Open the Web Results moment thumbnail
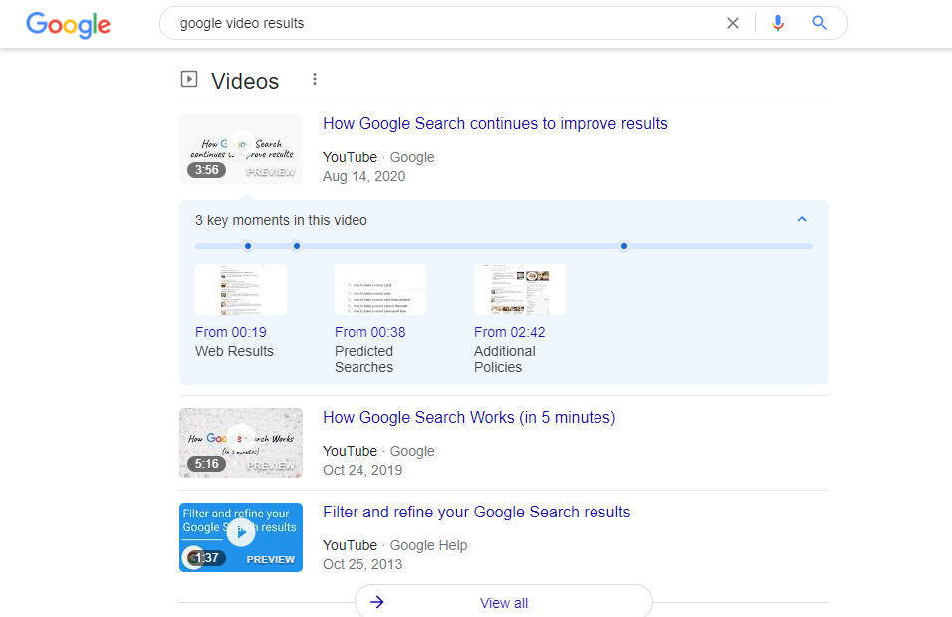The image size is (952, 617). point(240,290)
